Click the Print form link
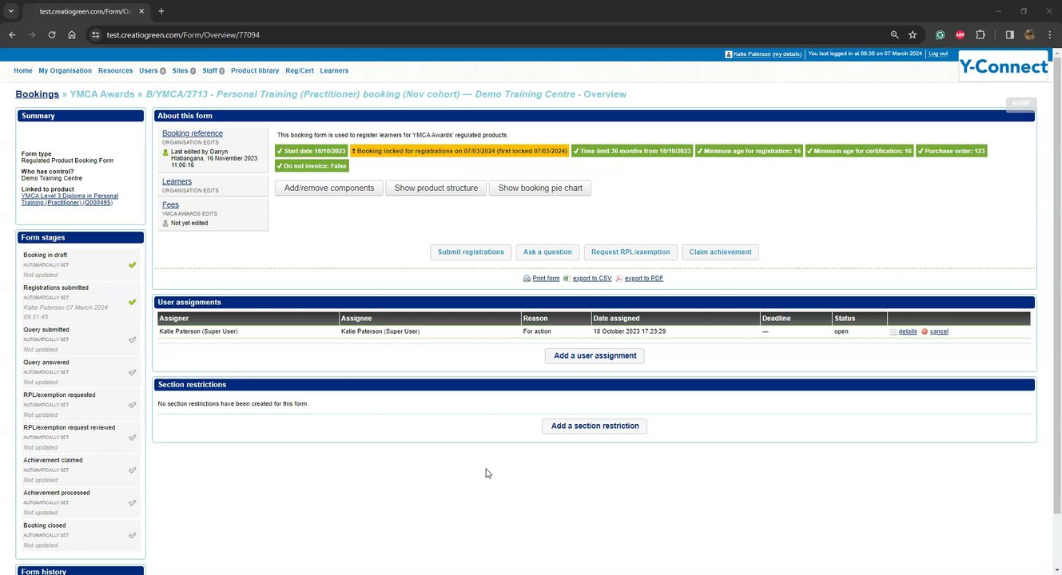The image size is (1062, 575). point(546,279)
